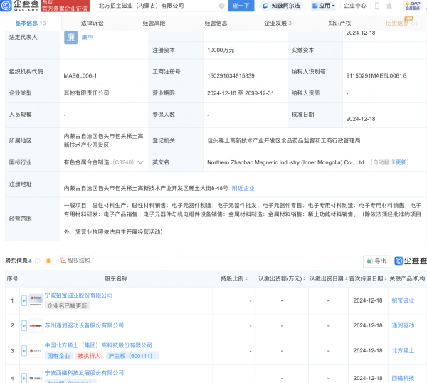Select organization code MAE6L006-1 text
Viewport: 427px width, 383px height.
[x=80, y=76]
